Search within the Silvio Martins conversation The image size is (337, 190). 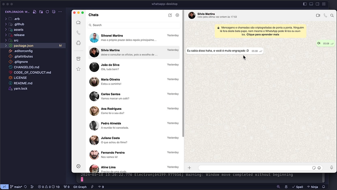(x=332, y=15)
